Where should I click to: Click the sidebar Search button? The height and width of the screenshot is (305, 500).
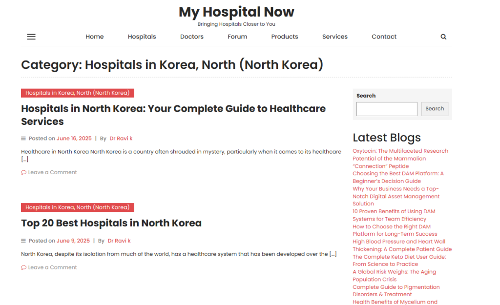[434, 109]
